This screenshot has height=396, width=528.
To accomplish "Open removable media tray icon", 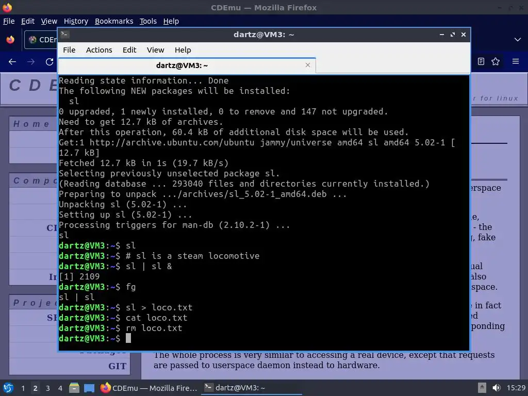I will pyautogui.click(x=482, y=388).
